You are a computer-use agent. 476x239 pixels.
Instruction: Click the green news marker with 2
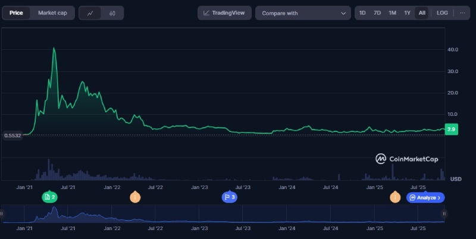(49, 197)
